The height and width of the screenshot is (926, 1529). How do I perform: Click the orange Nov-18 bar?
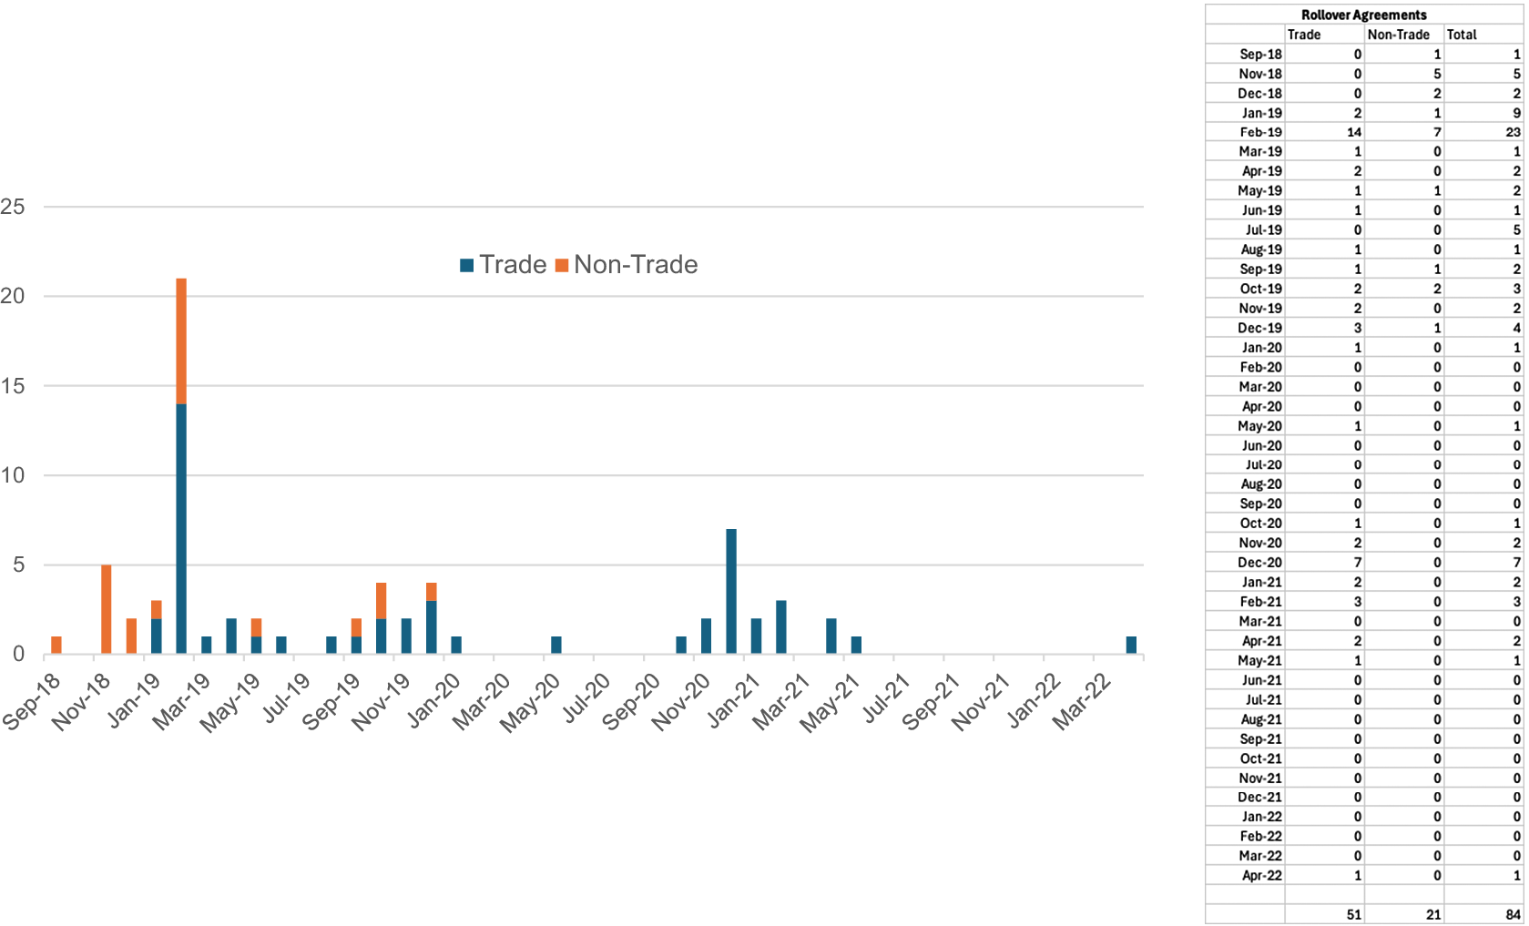pyautogui.click(x=107, y=609)
